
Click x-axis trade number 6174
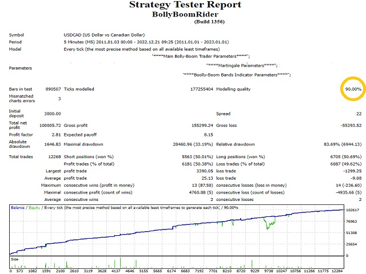point(172,271)
